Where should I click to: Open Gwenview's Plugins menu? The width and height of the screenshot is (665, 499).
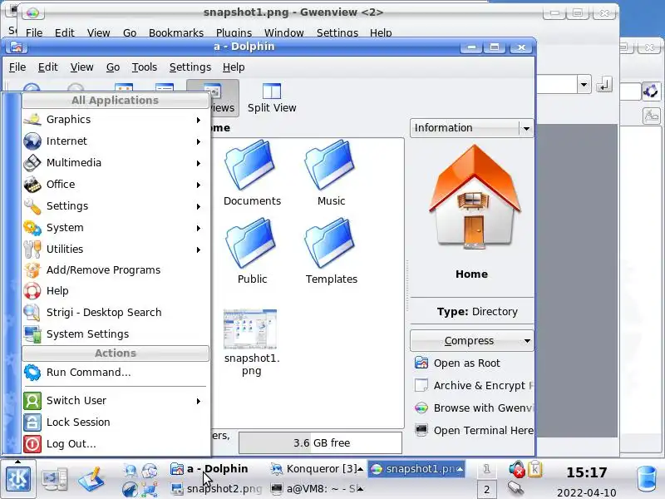coord(234,32)
